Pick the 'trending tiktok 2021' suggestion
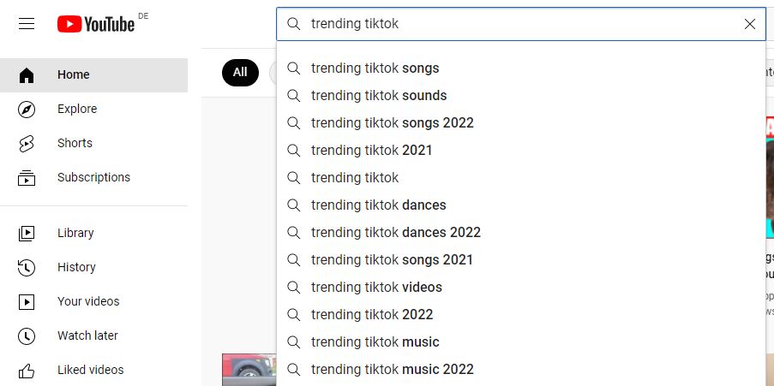Image resolution: width=774 pixels, height=386 pixels. 371,150
